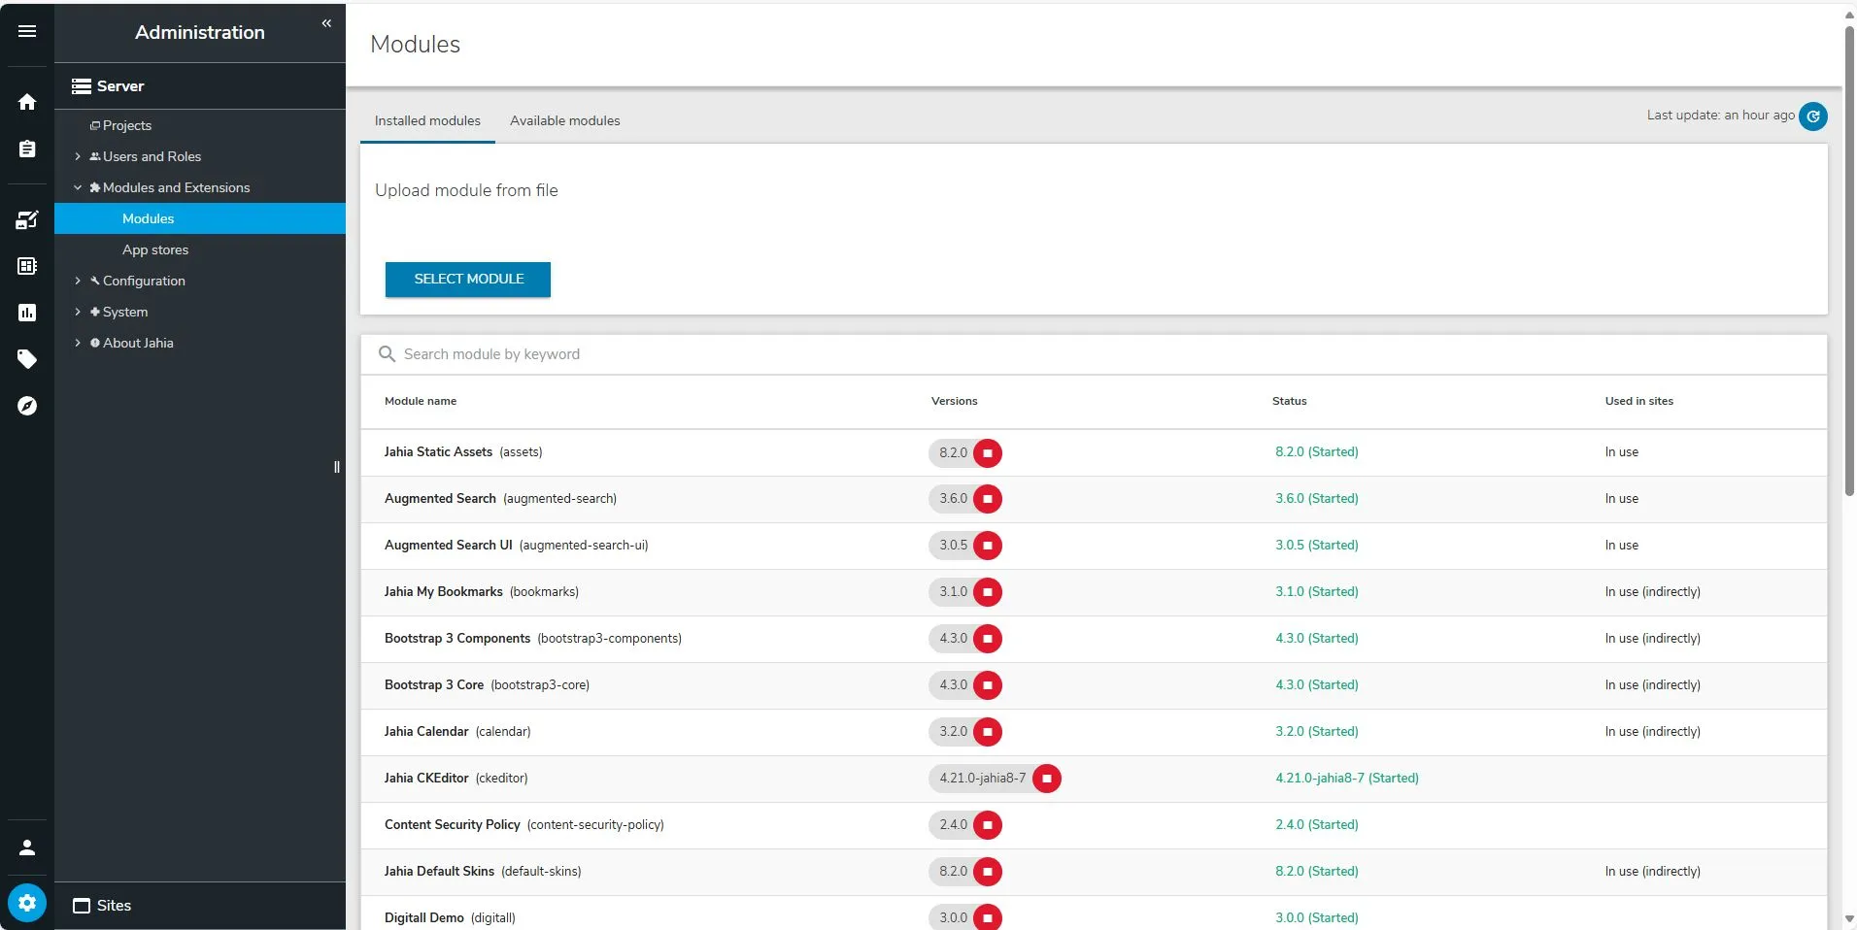
Task: Open the clipboard tasks icon in sidebar
Action: 26,148
